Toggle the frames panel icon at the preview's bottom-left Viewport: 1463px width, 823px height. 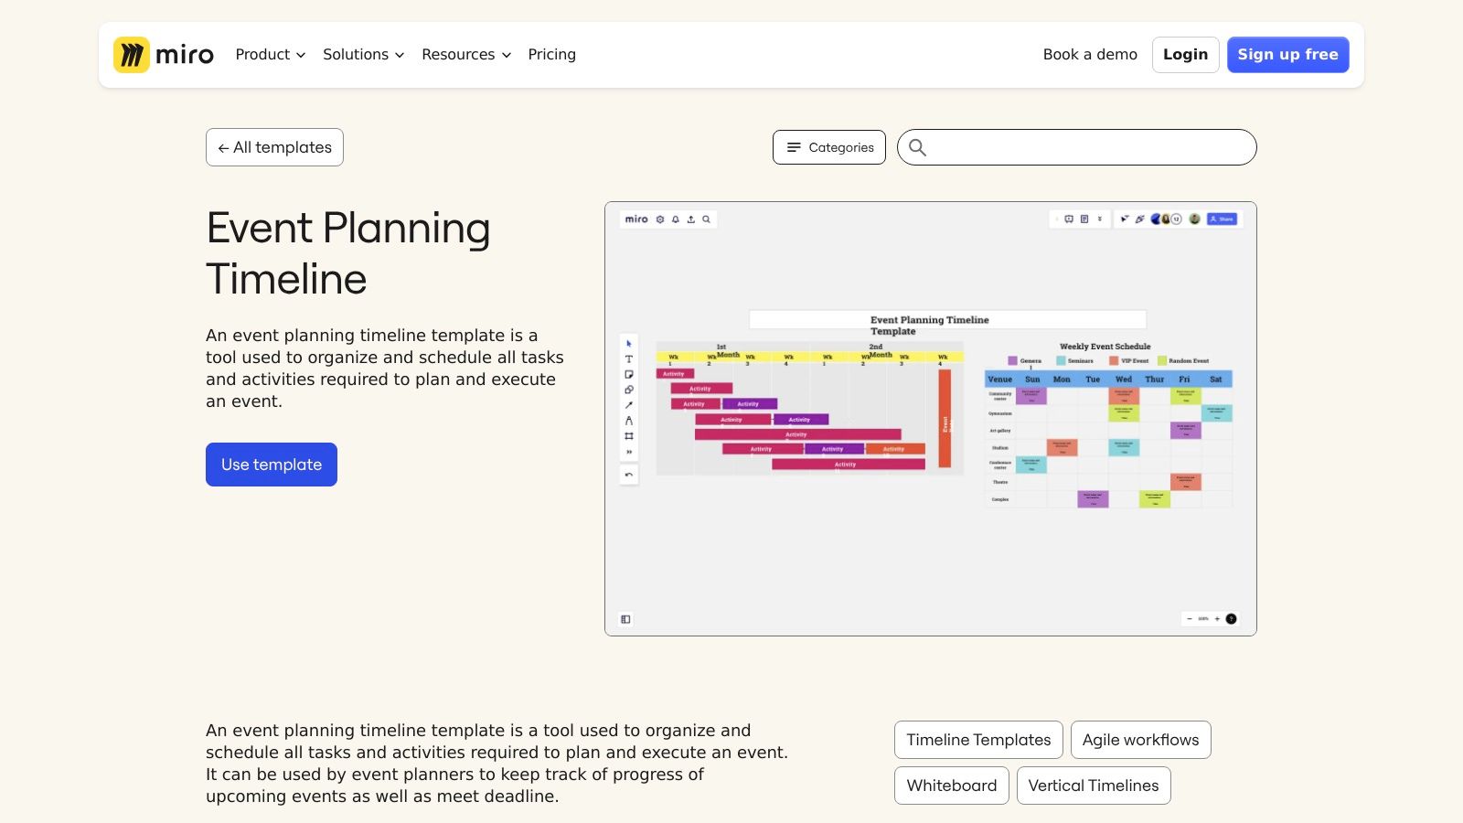625,619
